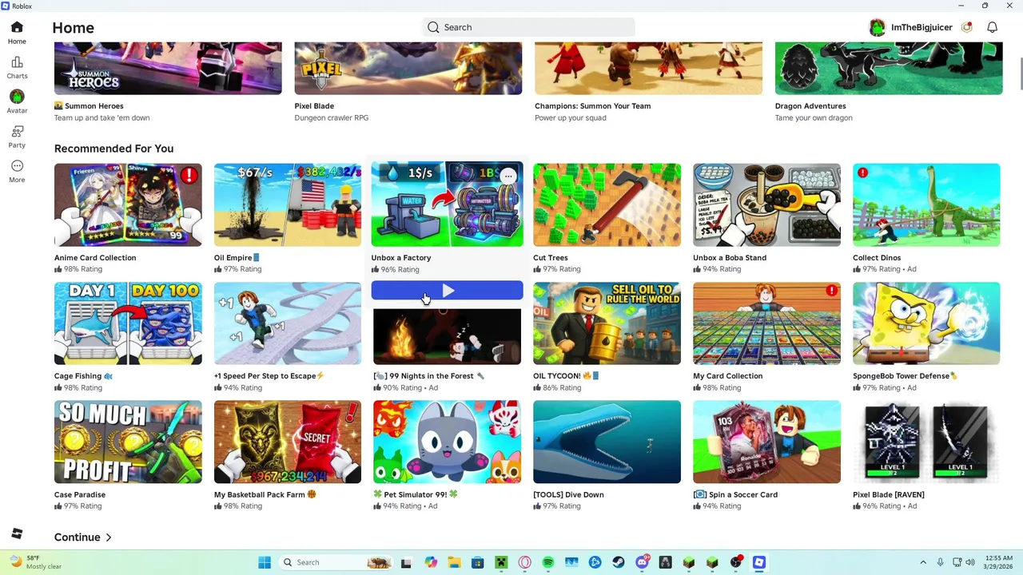1023x575 pixels.
Task: Open Charts from the sidebar
Action: (x=17, y=68)
